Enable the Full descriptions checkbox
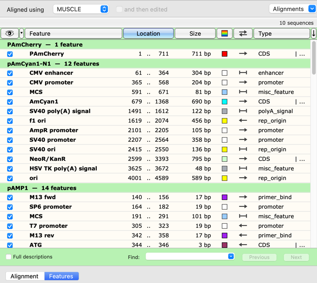This screenshot has height=283, width=317. tap(9, 257)
